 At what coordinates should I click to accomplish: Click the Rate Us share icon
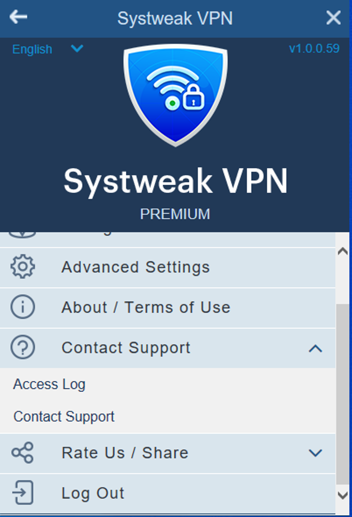[x=22, y=452]
